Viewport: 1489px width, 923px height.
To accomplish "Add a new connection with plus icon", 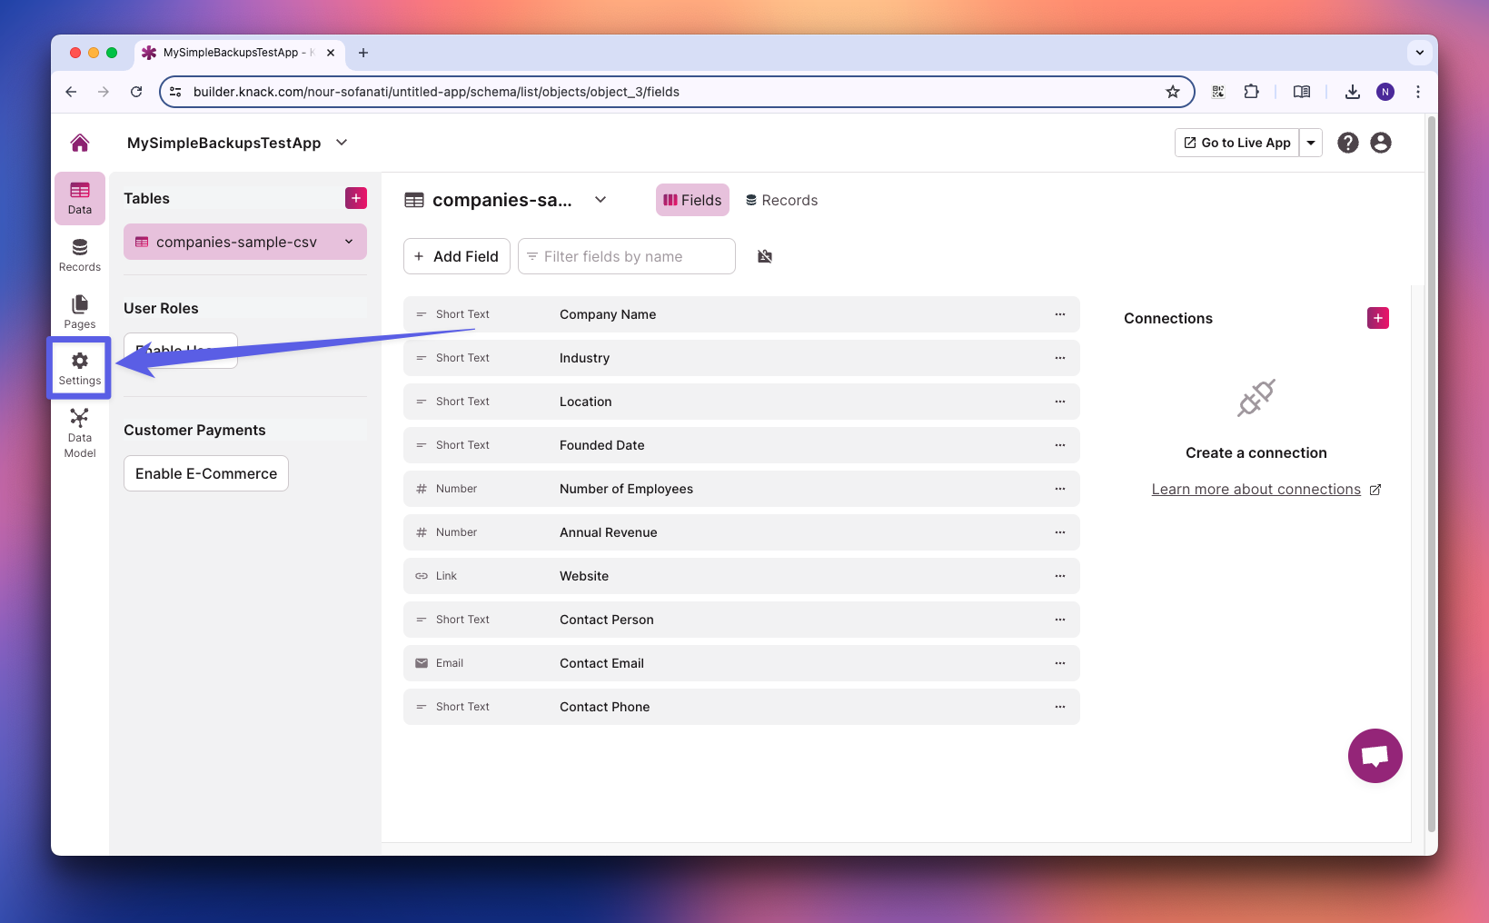I will (x=1377, y=318).
